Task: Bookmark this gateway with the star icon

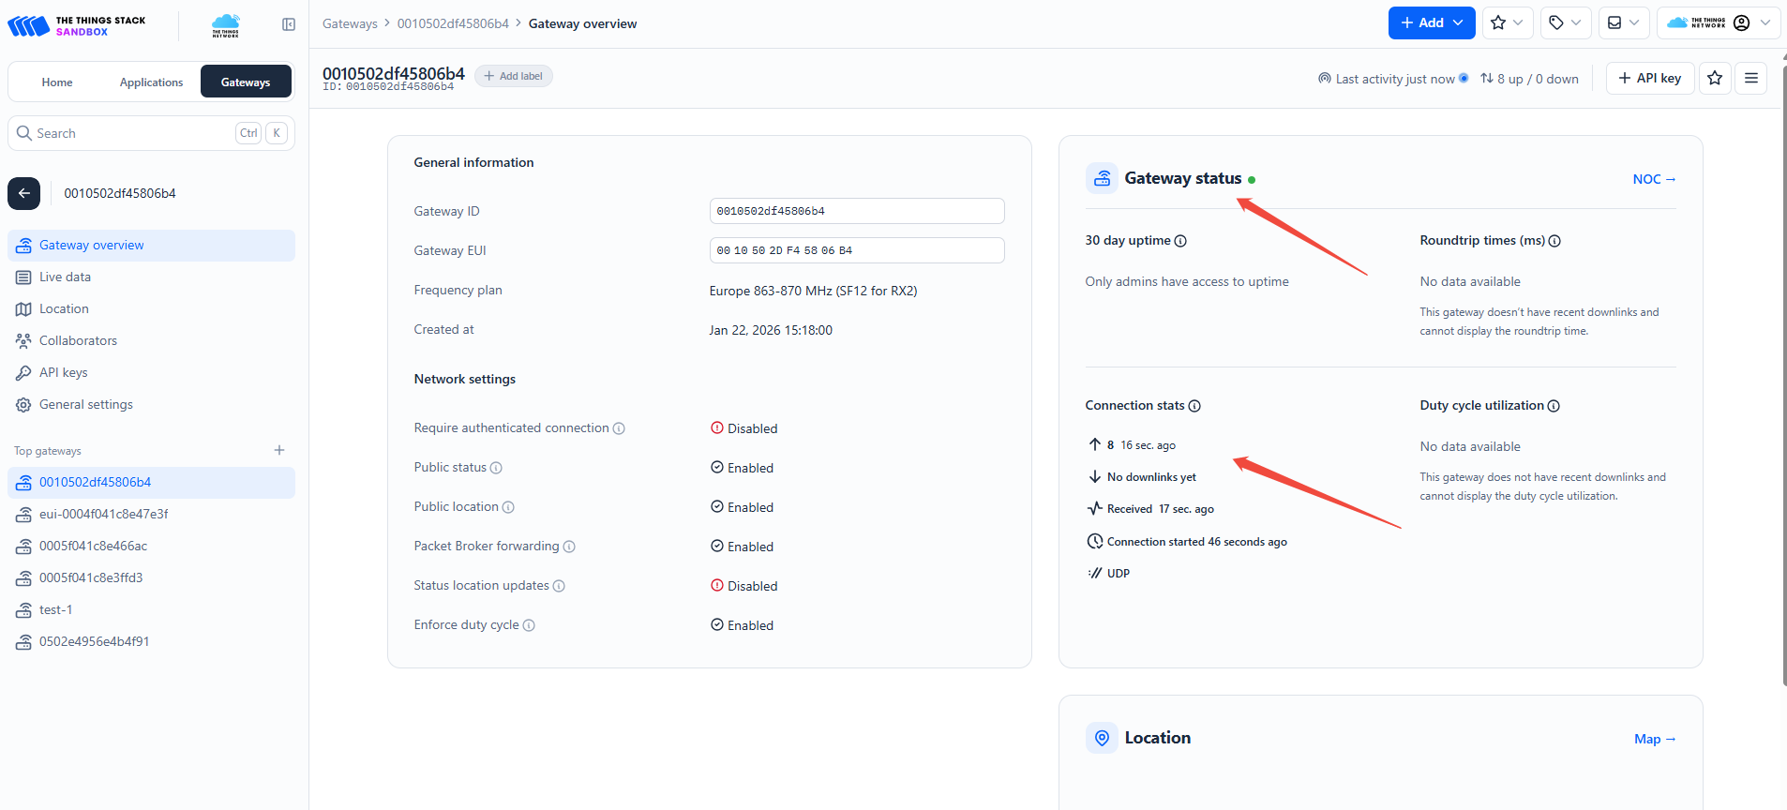Action: pyautogui.click(x=1715, y=78)
